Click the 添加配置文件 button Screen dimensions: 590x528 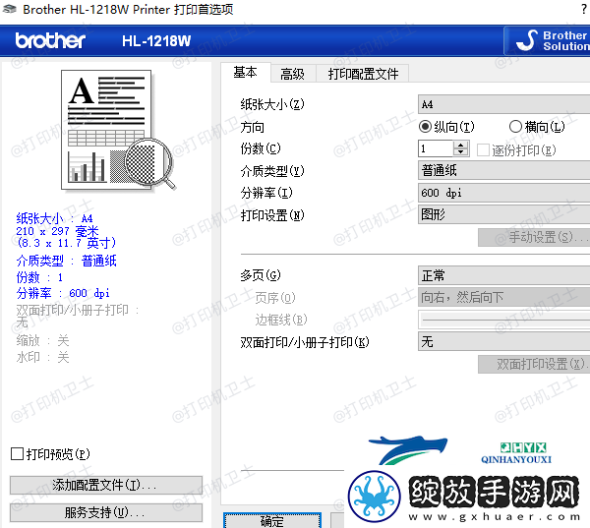click(106, 485)
